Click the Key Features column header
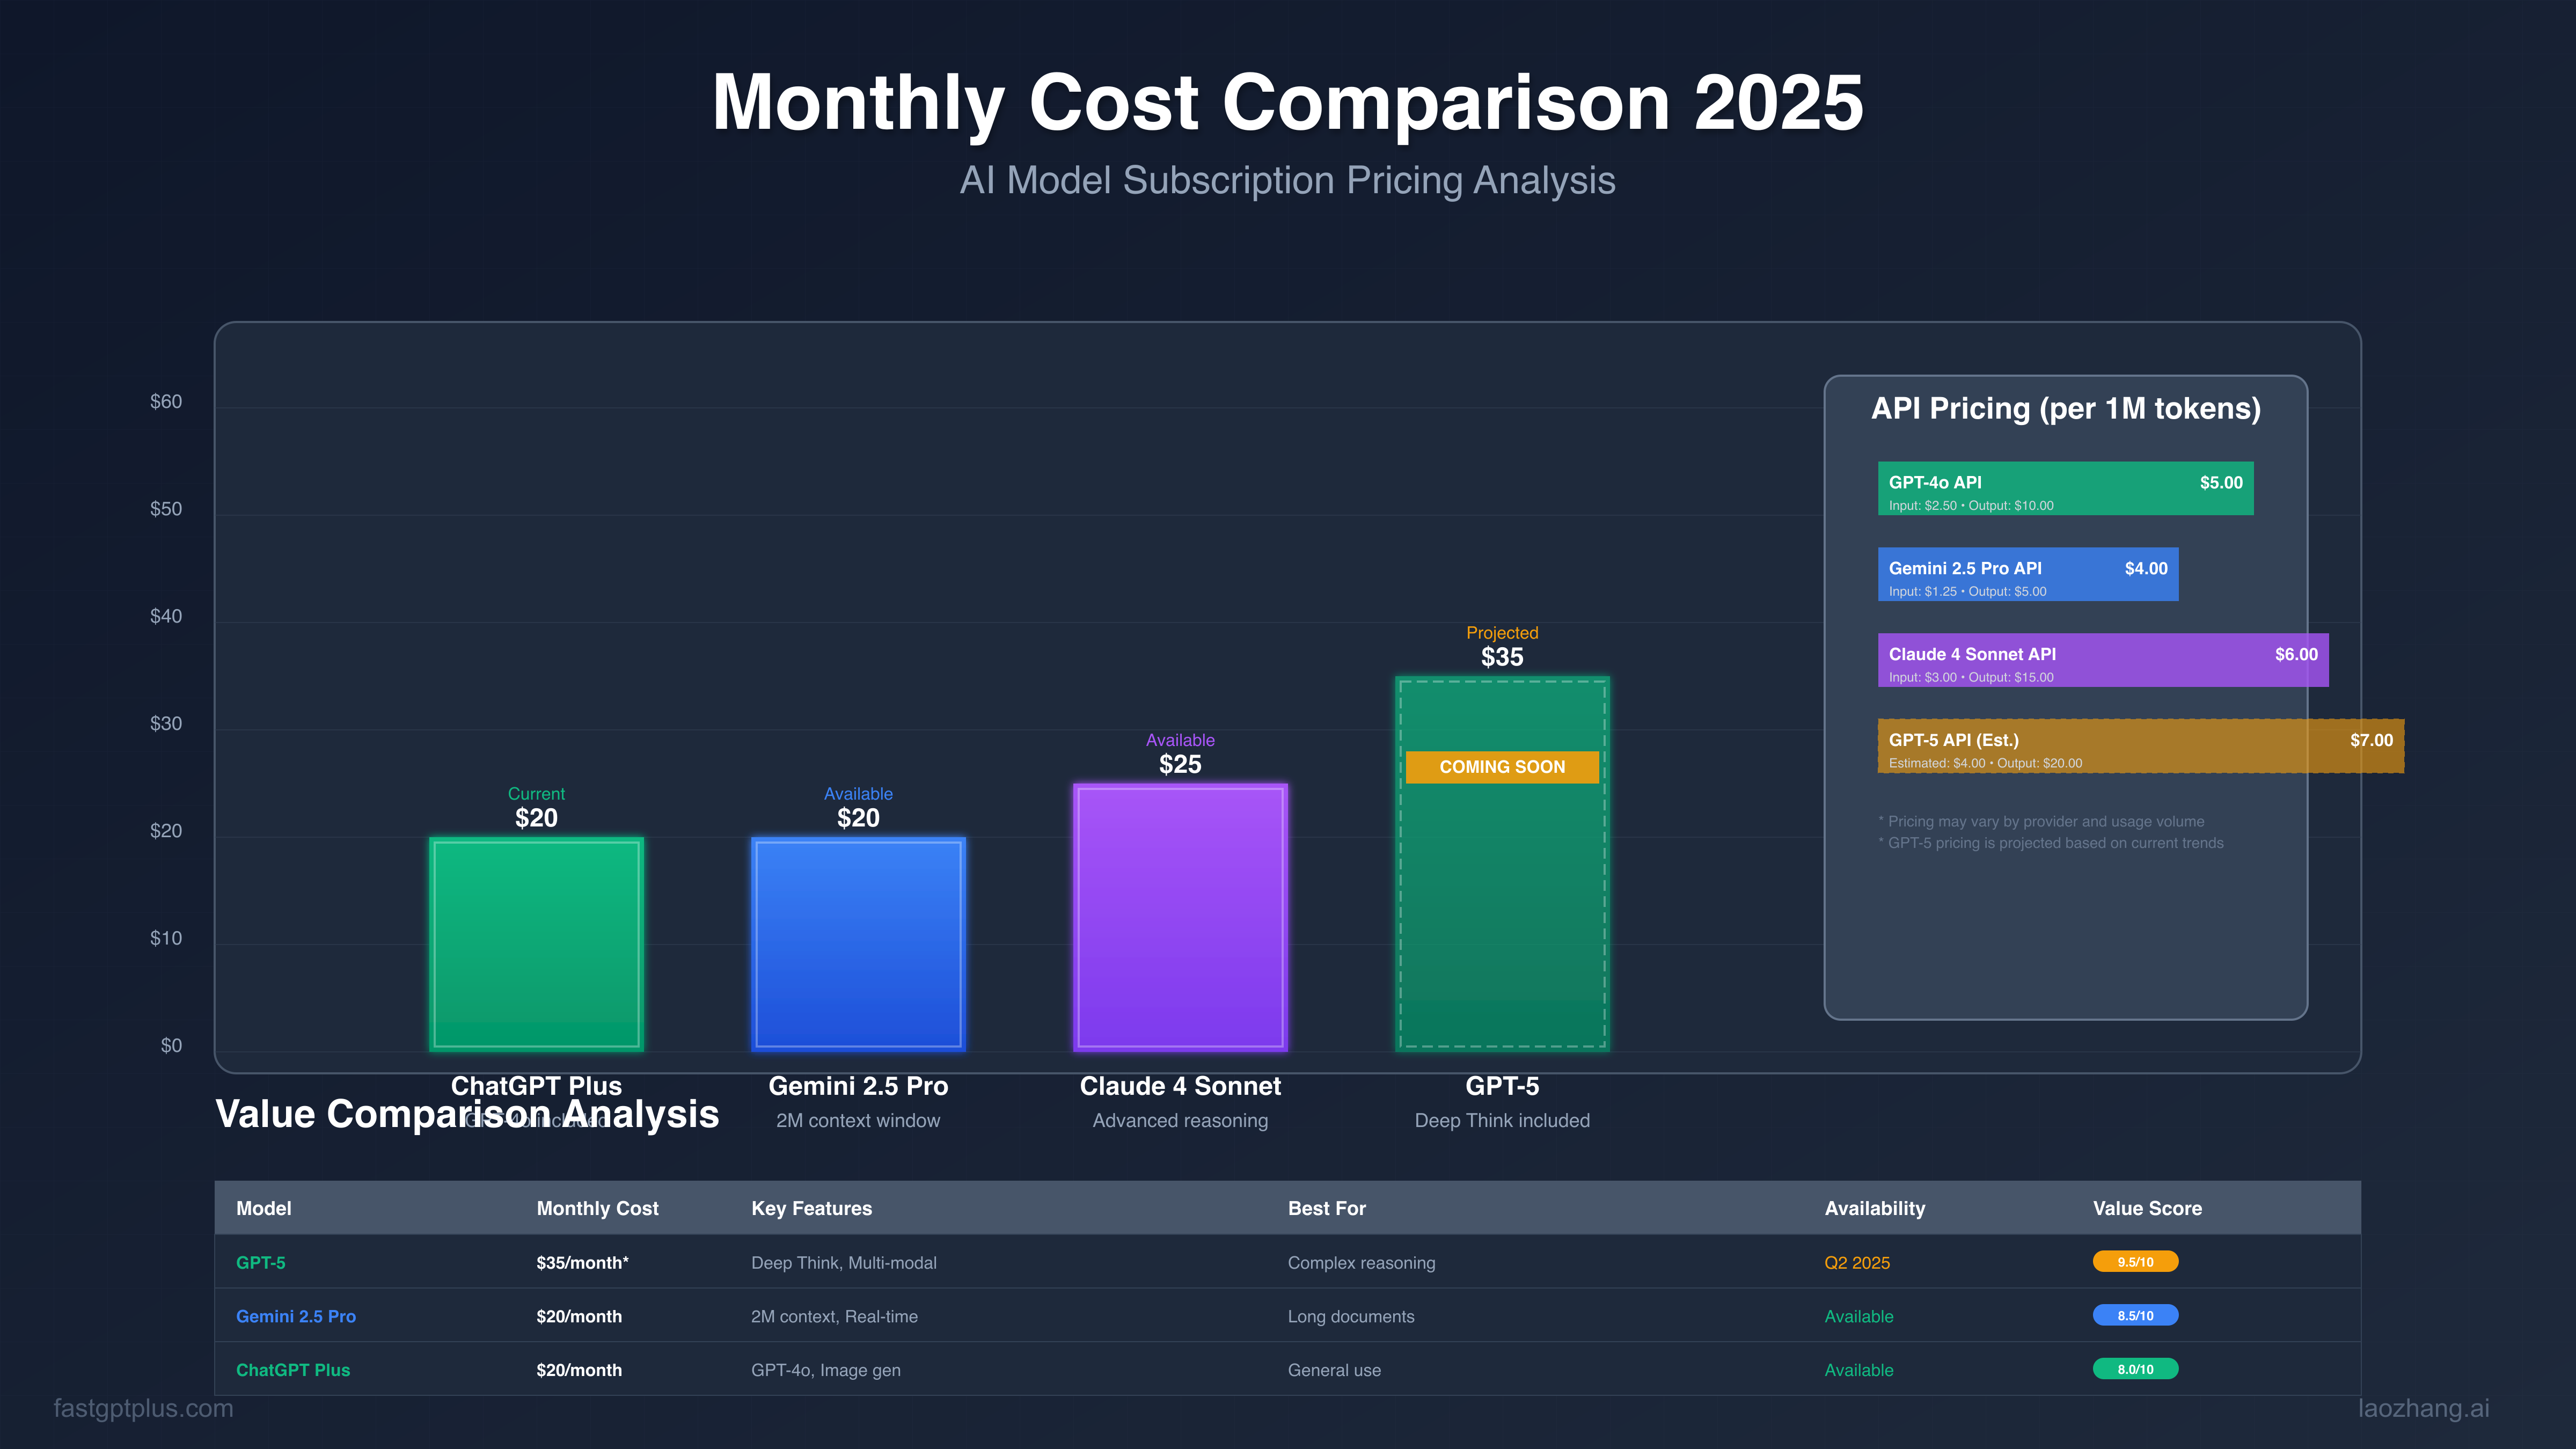This screenshot has height=1449, width=2576. [x=812, y=1208]
